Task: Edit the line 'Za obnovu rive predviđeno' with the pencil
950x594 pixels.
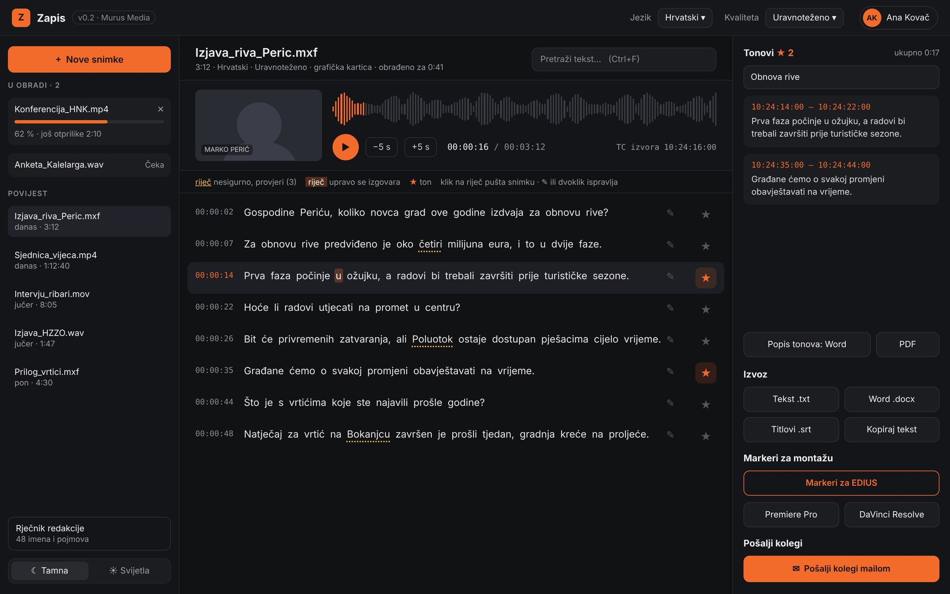Action: pyautogui.click(x=670, y=244)
